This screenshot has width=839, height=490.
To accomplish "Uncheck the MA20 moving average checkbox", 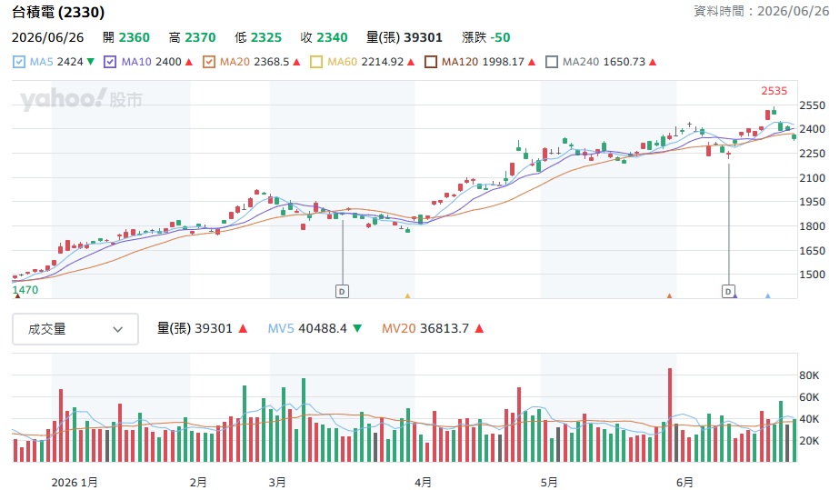I will (209, 62).
